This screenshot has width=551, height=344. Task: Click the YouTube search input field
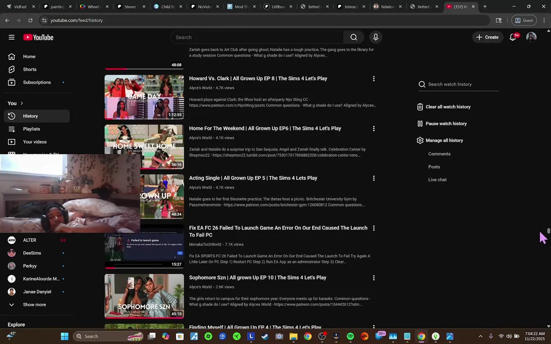tap(257, 37)
